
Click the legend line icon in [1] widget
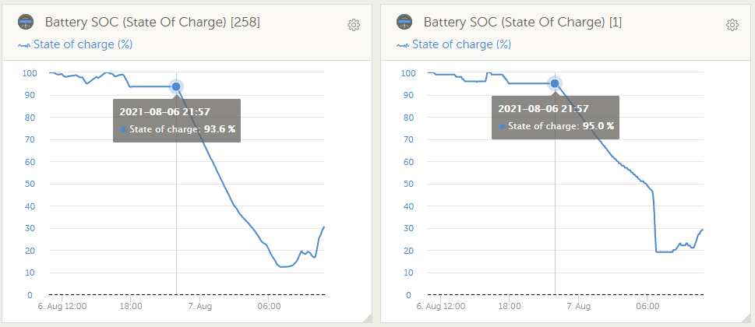click(403, 45)
